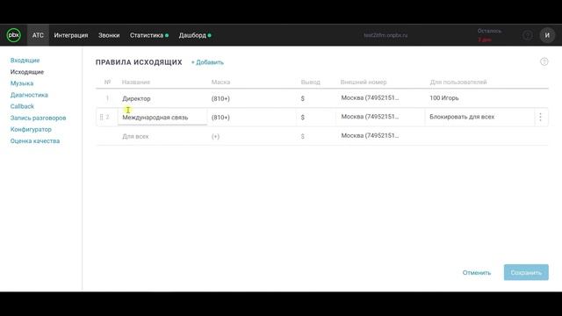
Task: Open external number in Директор row
Action: point(370,97)
